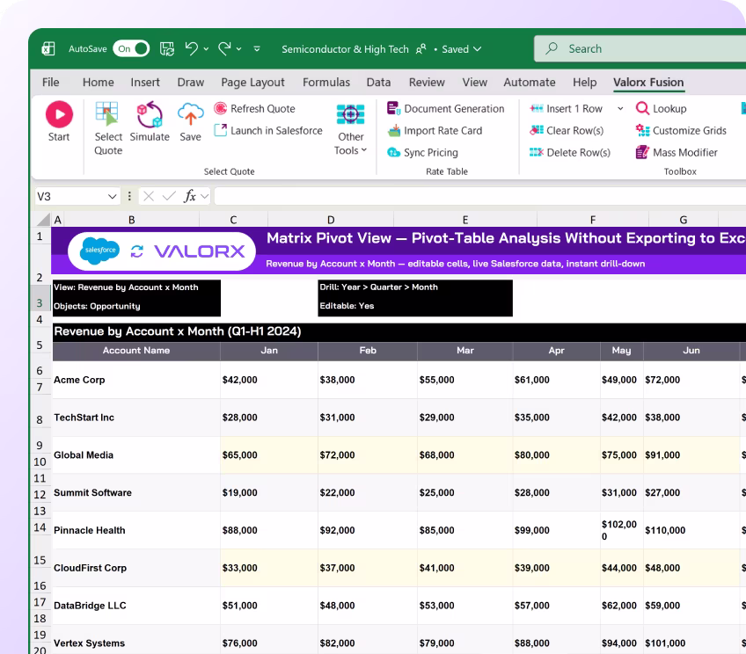The image size is (746, 654).
Task: Open the File menu tab
Action: (51, 83)
